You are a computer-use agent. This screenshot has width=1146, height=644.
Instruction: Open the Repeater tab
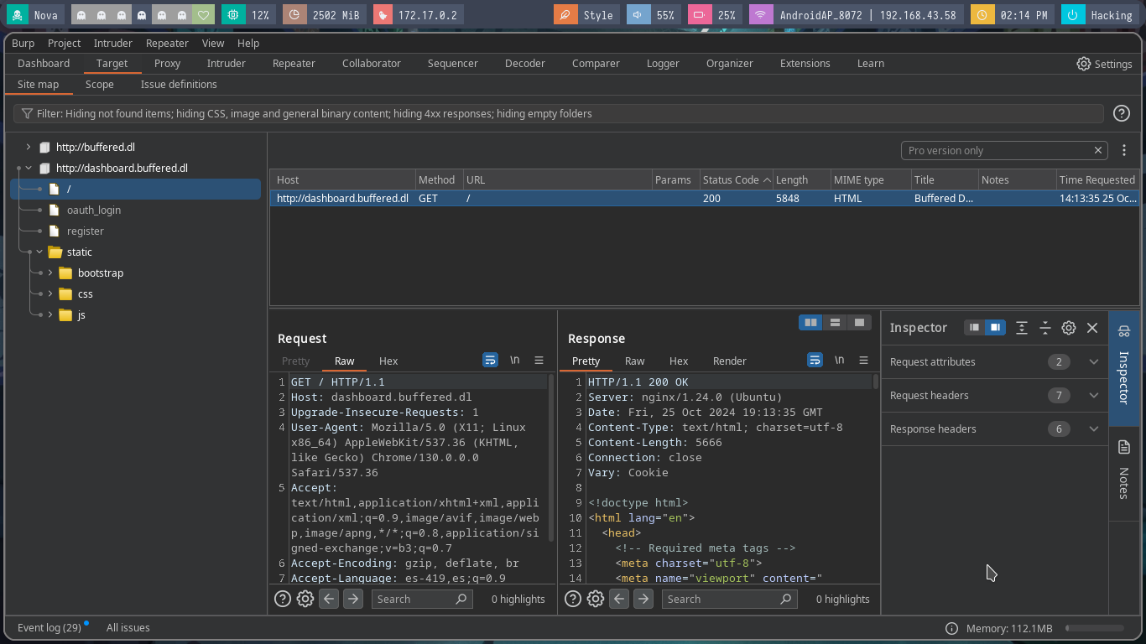click(294, 64)
